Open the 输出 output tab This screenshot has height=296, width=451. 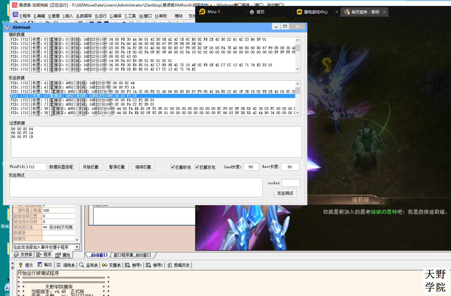tap(45, 265)
